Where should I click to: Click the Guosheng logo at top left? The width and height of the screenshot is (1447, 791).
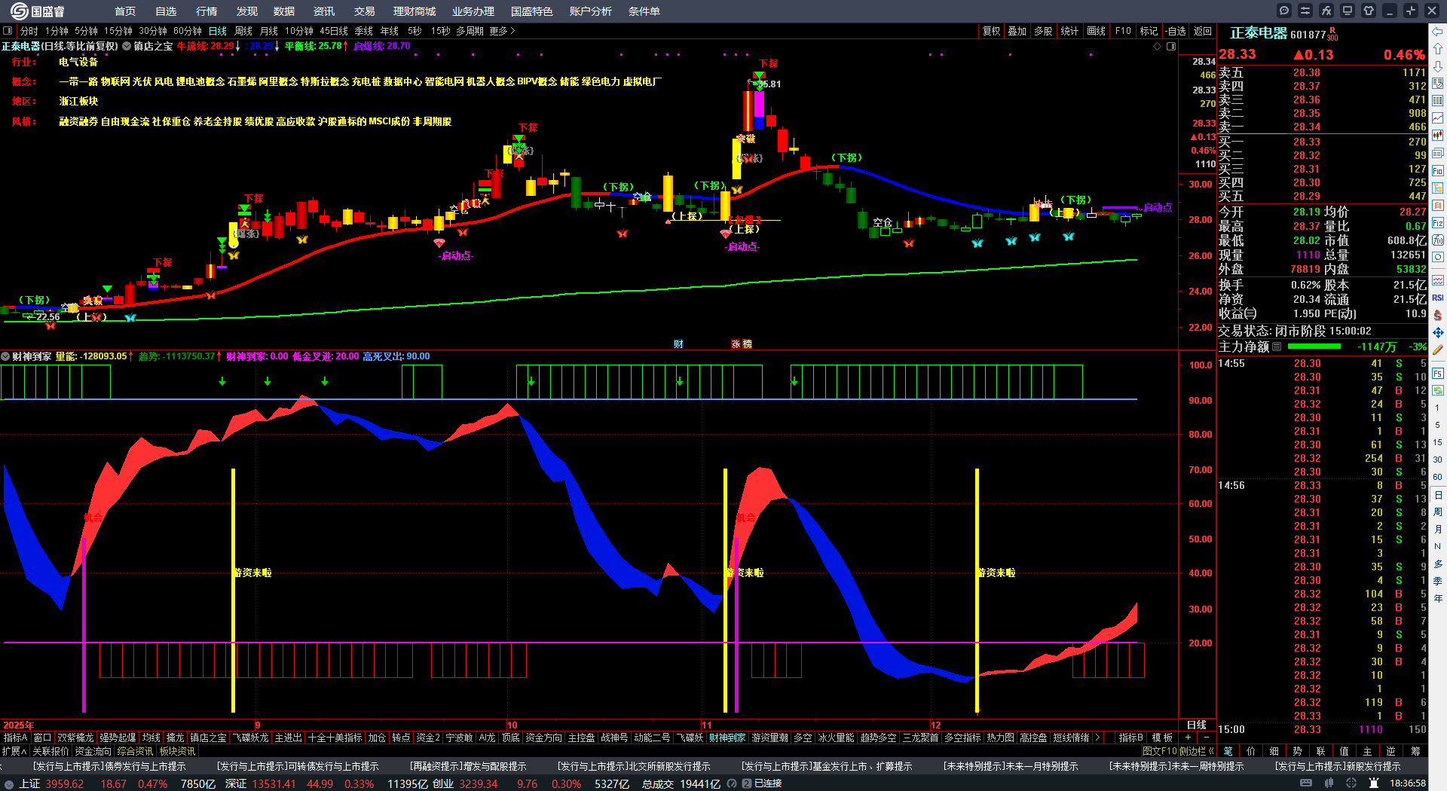click(x=37, y=11)
